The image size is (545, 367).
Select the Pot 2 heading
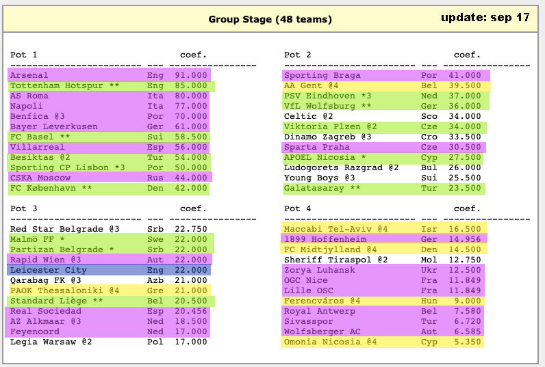(298, 55)
